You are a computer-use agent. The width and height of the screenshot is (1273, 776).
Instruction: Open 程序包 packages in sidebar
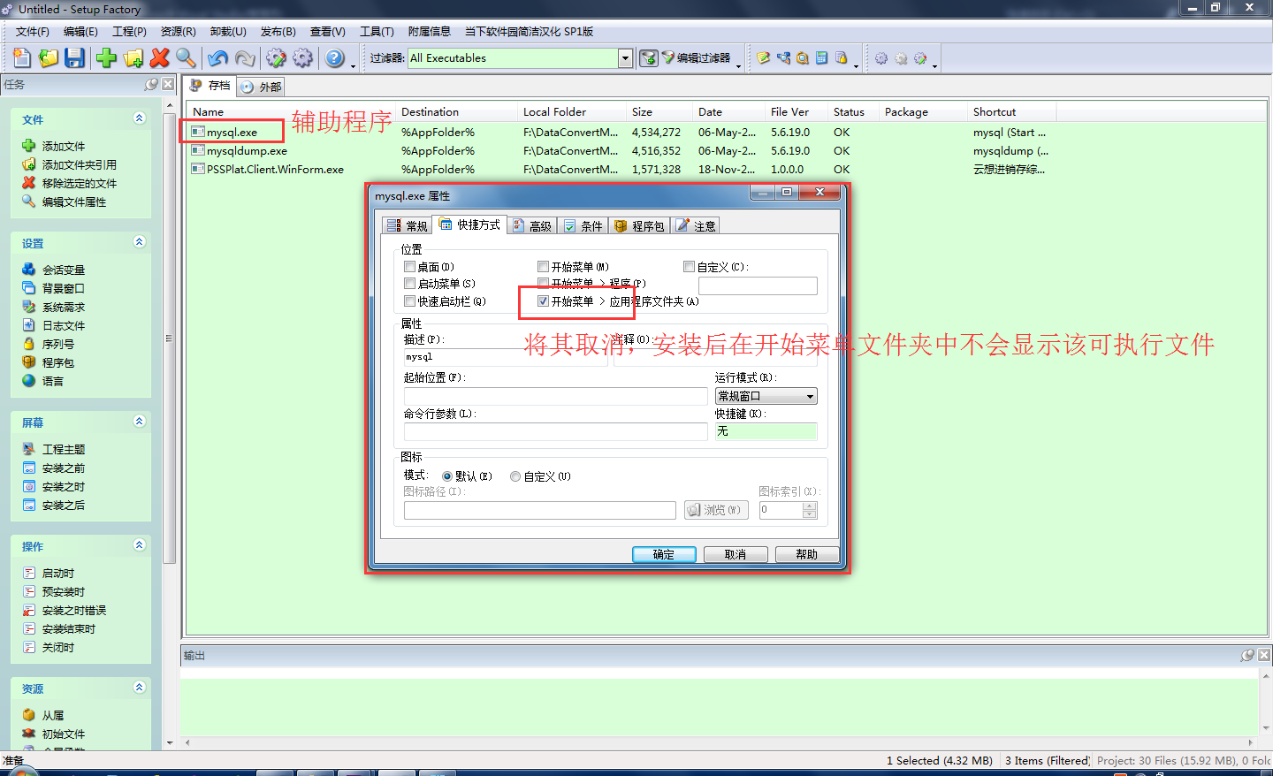click(x=49, y=362)
